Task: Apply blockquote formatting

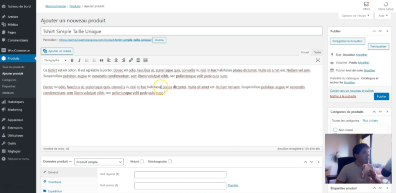Action: (x=101, y=60)
